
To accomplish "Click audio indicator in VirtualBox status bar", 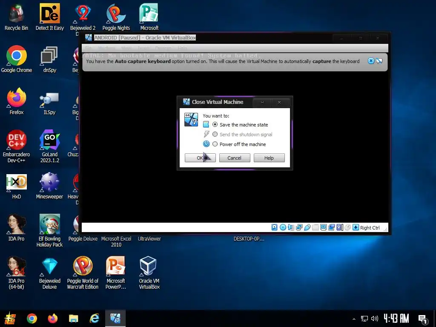I will pos(291,227).
